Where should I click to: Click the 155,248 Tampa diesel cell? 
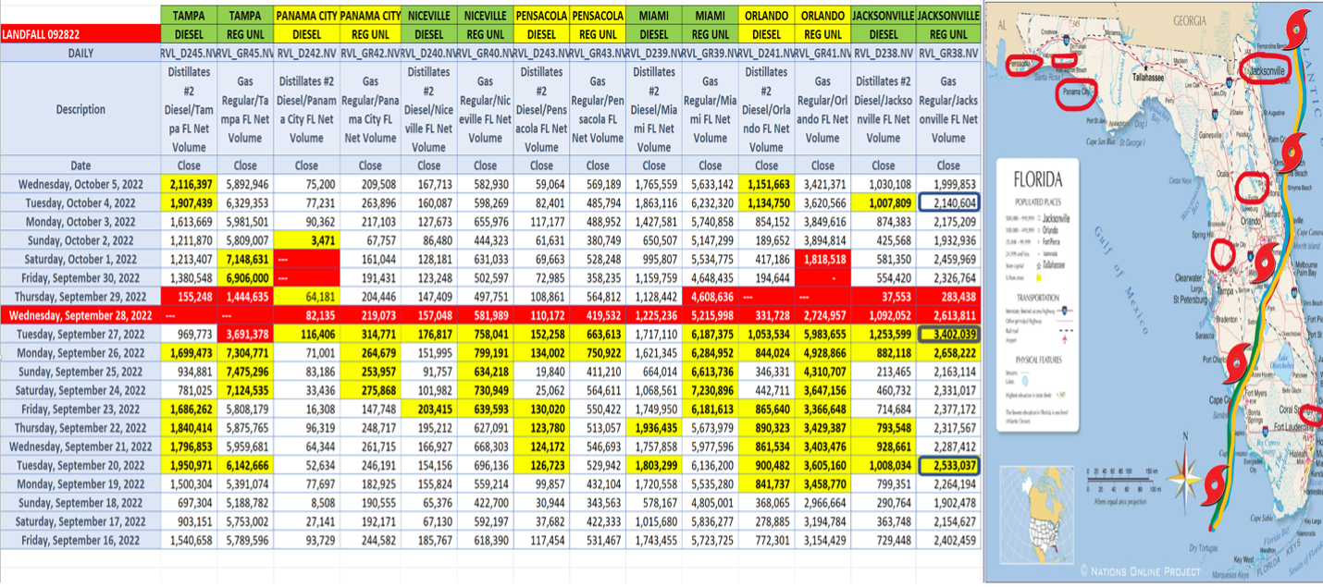pos(189,297)
